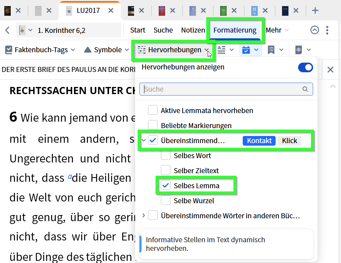This screenshot has width=341, height=263.
Task: Select the Klick button
Action: (x=290, y=141)
